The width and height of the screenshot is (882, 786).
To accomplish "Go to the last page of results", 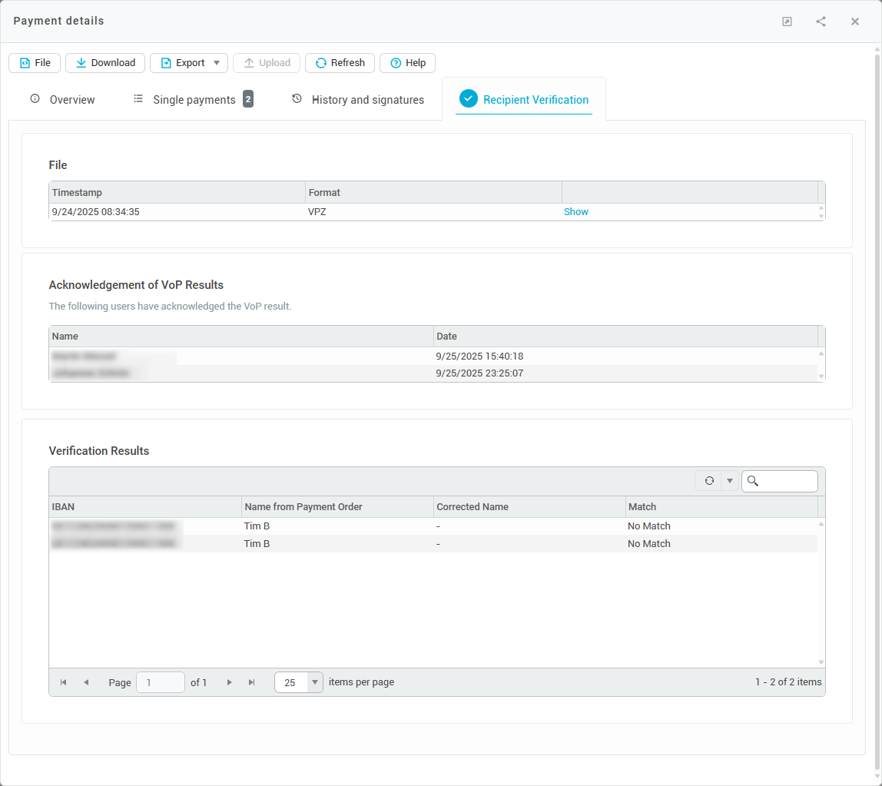I will coord(251,682).
